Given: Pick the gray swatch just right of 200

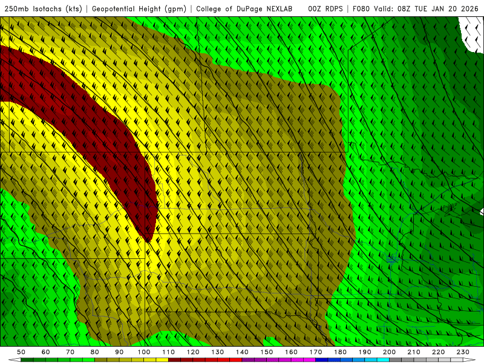Looking at the screenshot, I should [396, 359].
